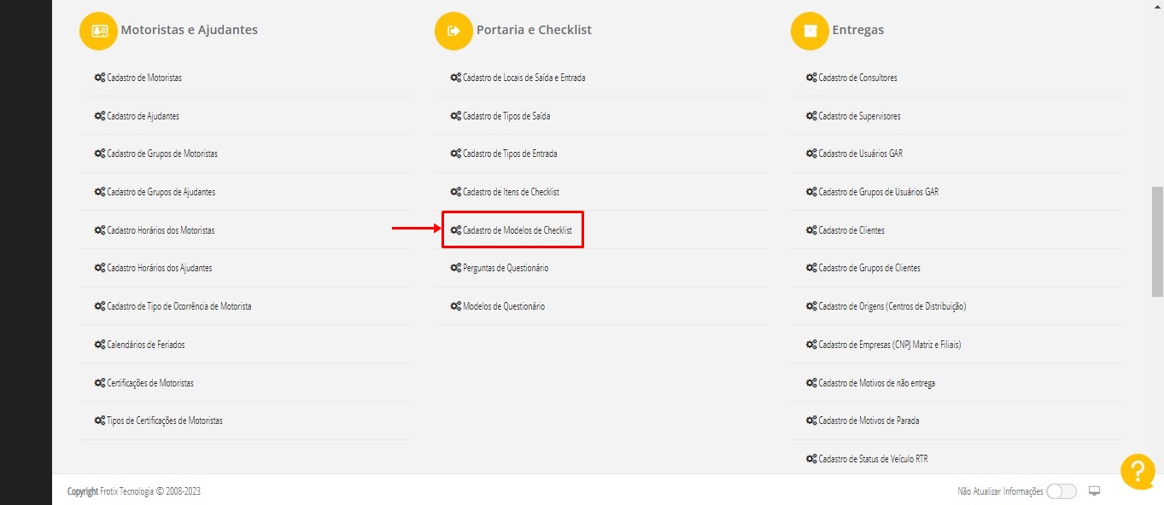Image resolution: width=1164 pixels, height=505 pixels.
Task: Click the Motoristas e Ajudantes ID card icon
Action: [99, 31]
